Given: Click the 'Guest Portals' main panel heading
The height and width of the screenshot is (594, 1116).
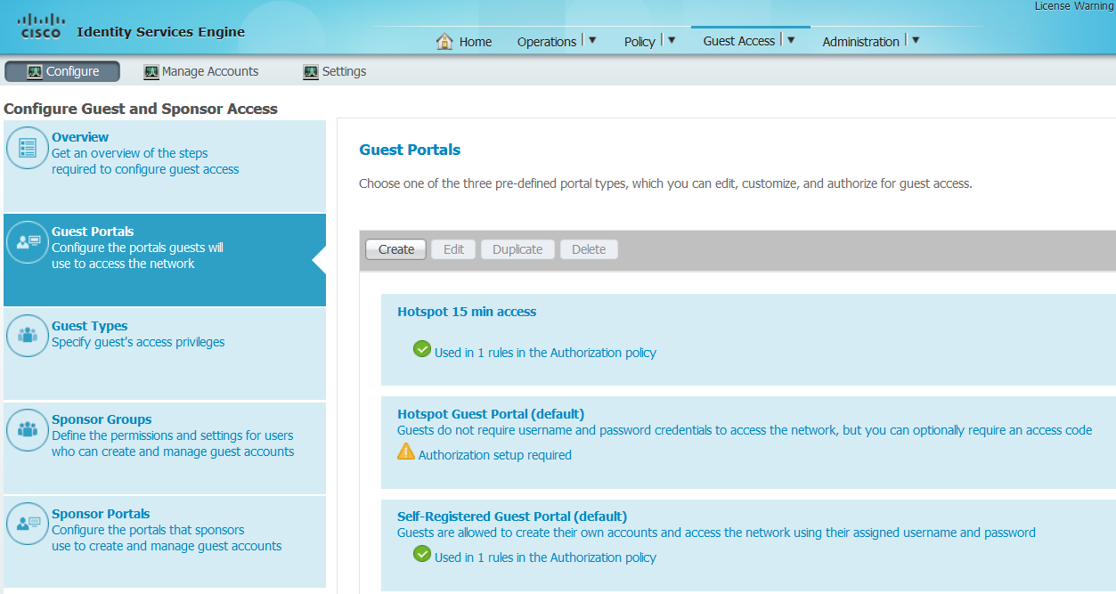Looking at the screenshot, I should (410, 150).
